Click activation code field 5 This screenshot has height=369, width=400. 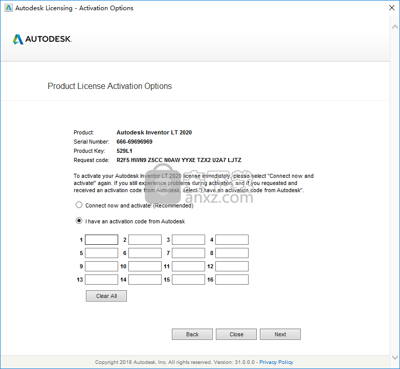tap(101, 253)
